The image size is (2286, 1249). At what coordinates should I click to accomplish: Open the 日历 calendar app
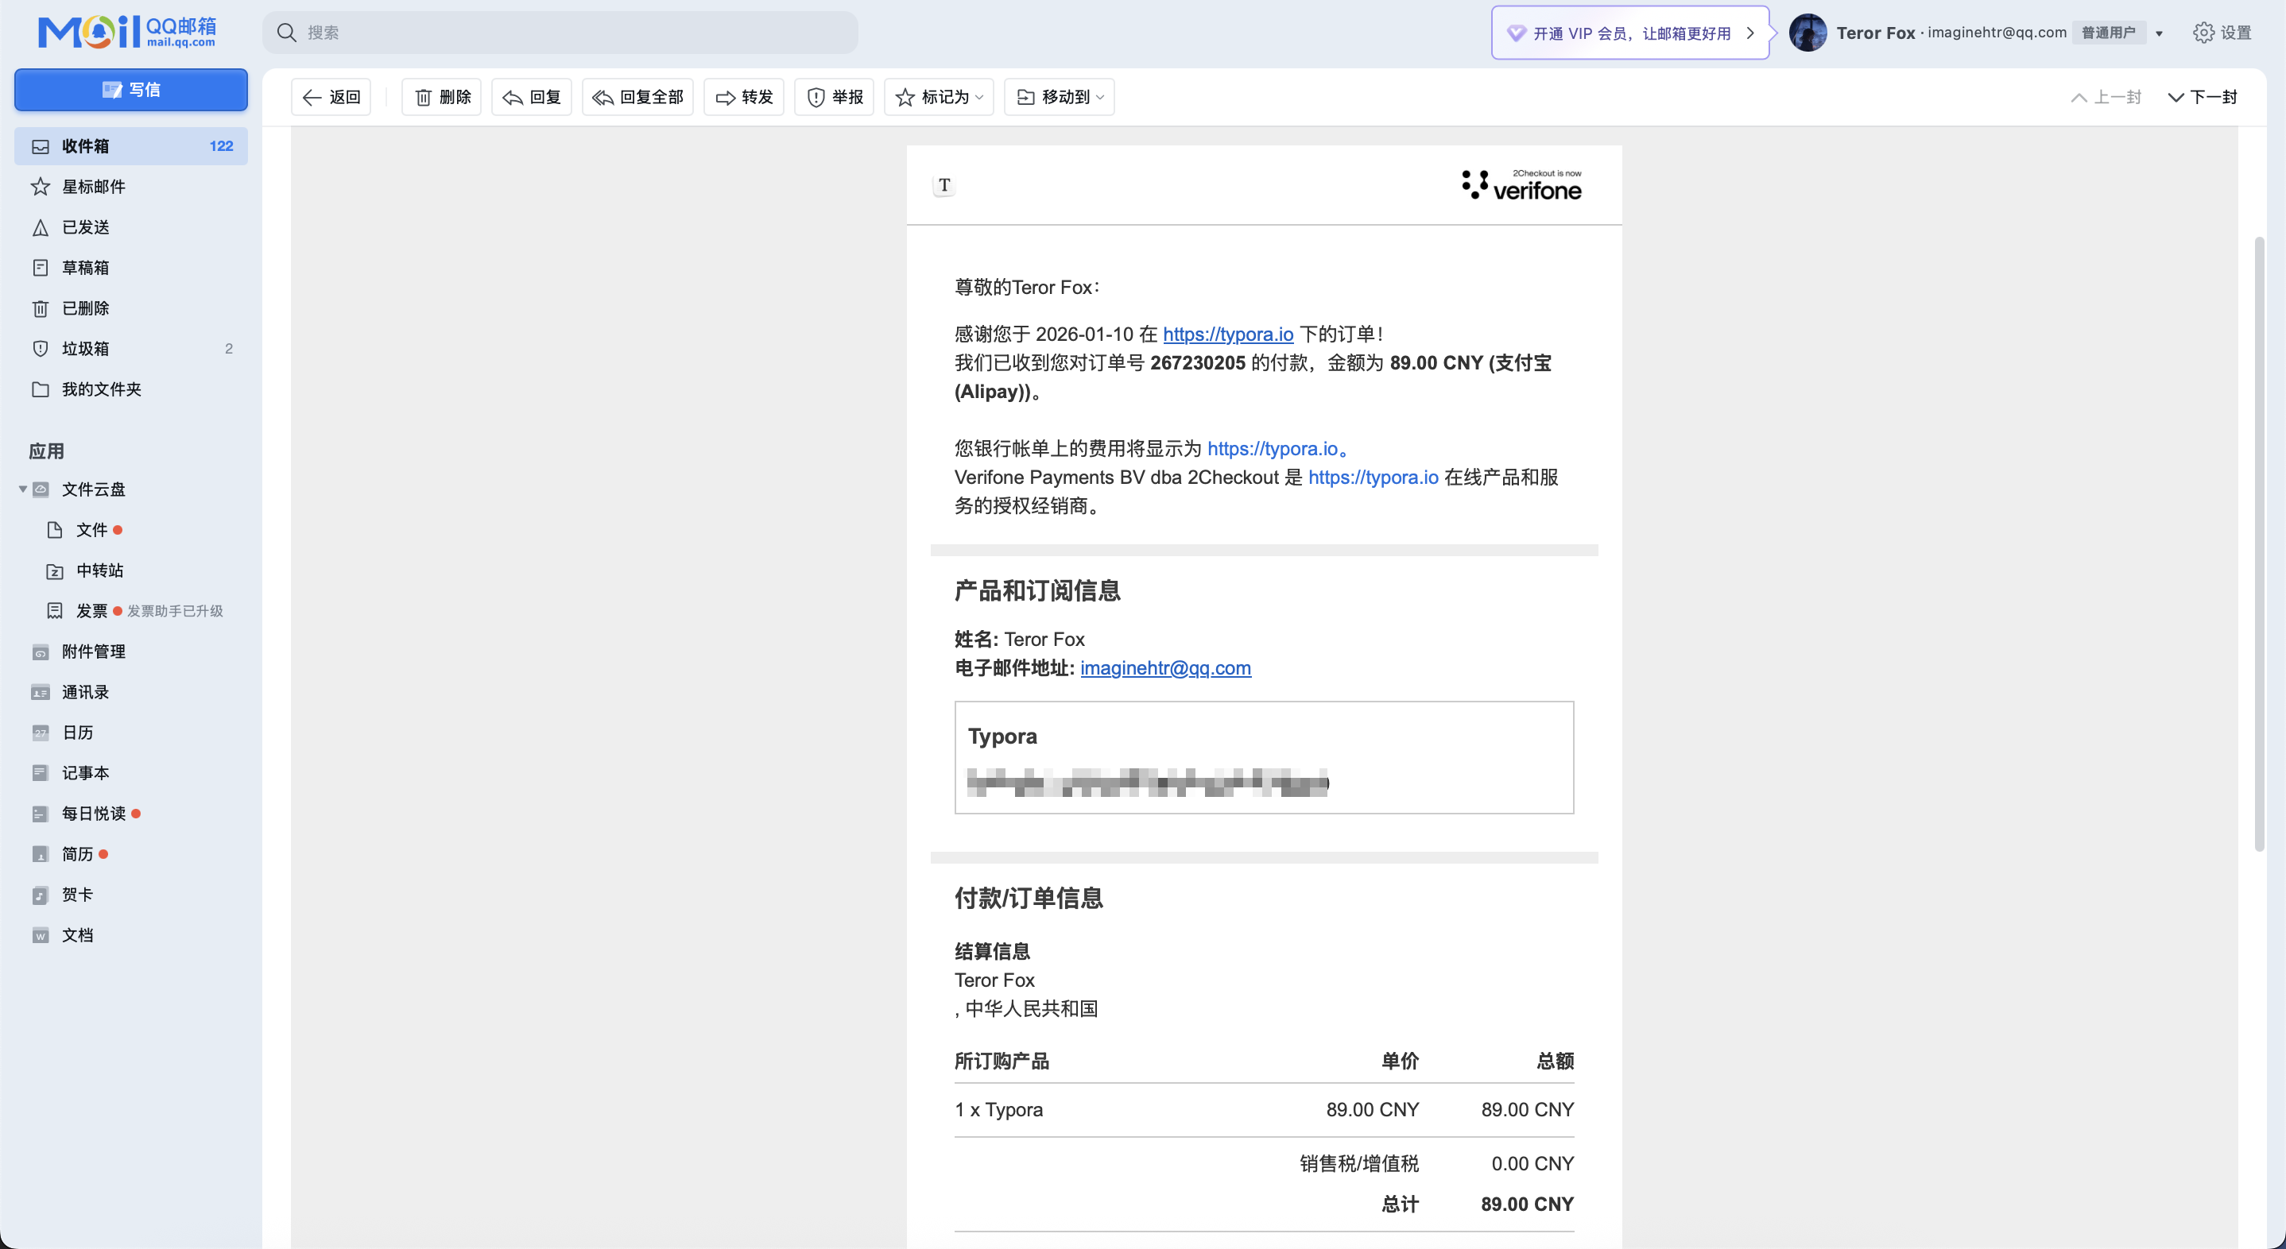(x=78, y=732)
